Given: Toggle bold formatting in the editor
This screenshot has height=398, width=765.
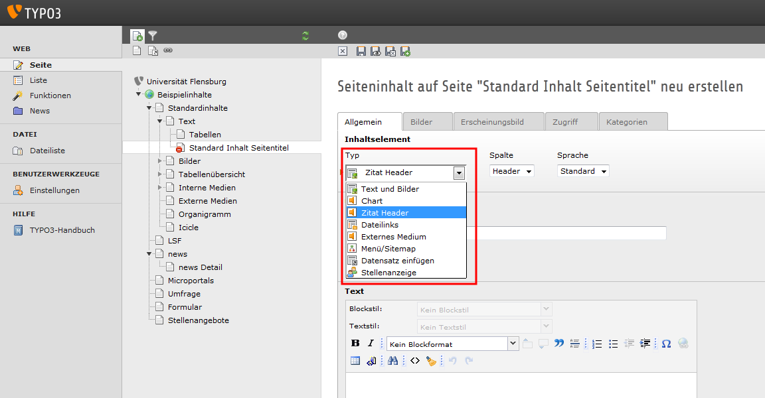Looking at the screenshot, I should pyautogui.click(x=355, y=344).
